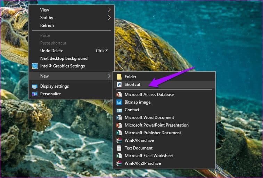Create a Microsoft PowerPoint Presentation
This screenshot has width=263, height=178.
tap(164, 125)
